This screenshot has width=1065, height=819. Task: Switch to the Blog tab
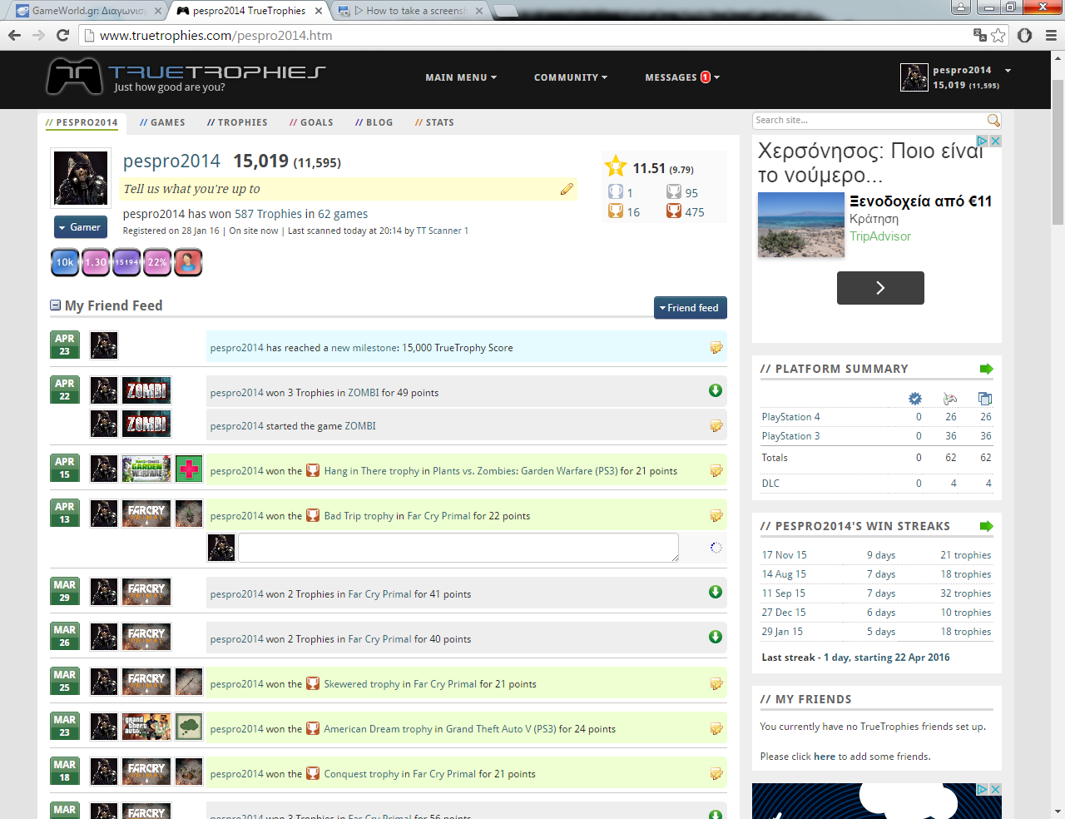point(374,122)
